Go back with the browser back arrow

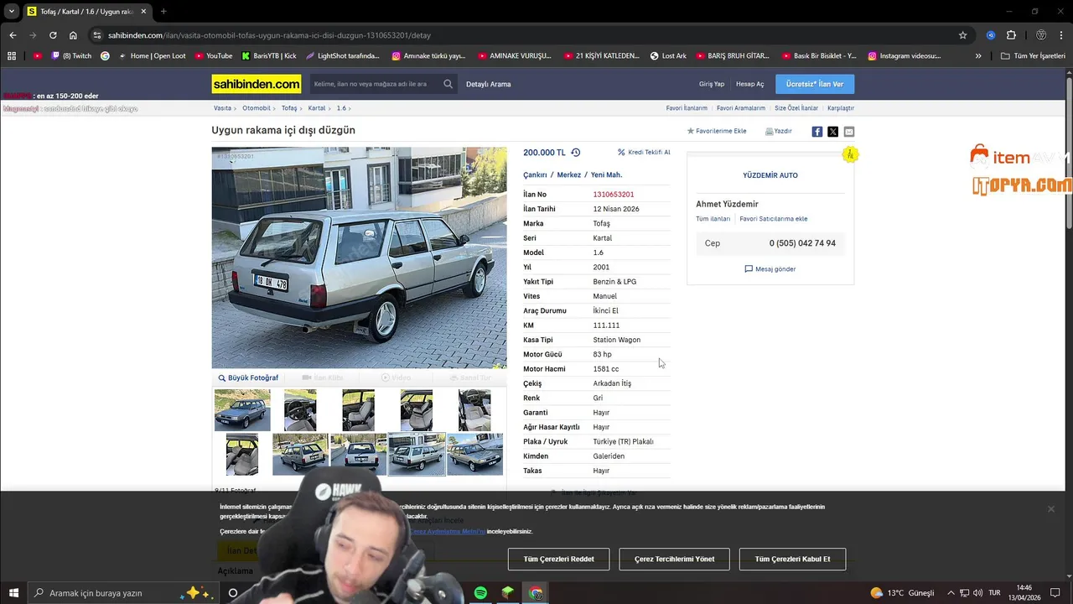[13, 35]
